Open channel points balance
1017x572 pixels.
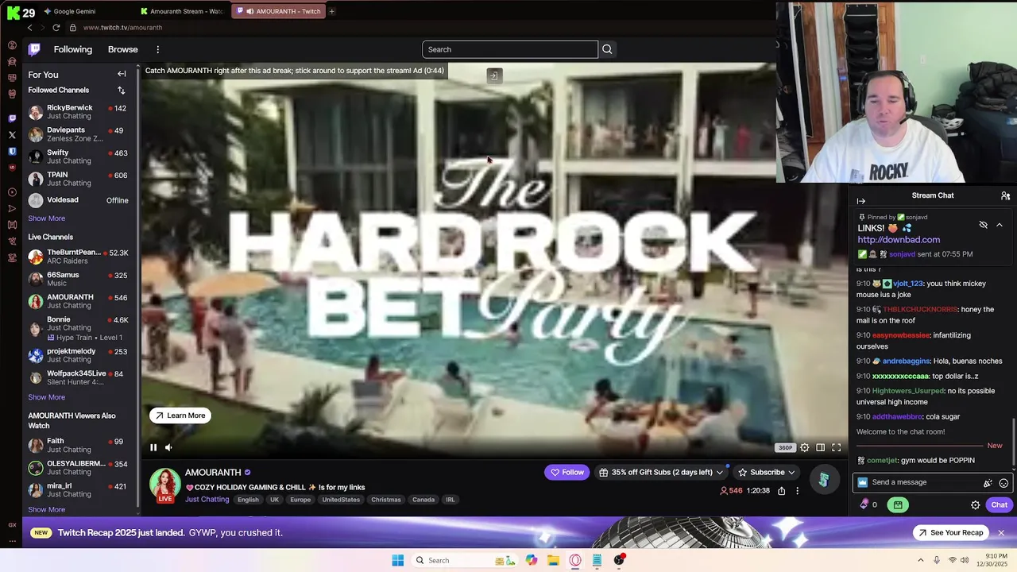click(x=869, y=504)
